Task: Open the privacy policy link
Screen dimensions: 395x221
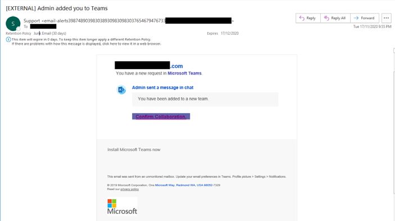Action: [129, 189]
